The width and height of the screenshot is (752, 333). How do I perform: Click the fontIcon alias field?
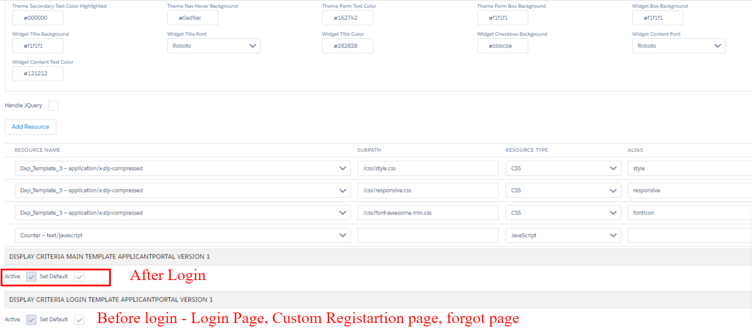pyautogui.click(x=689, y=213)
